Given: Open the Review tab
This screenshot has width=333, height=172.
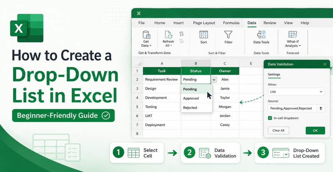Looking at the screenshot, I should [x=270, y=23].
